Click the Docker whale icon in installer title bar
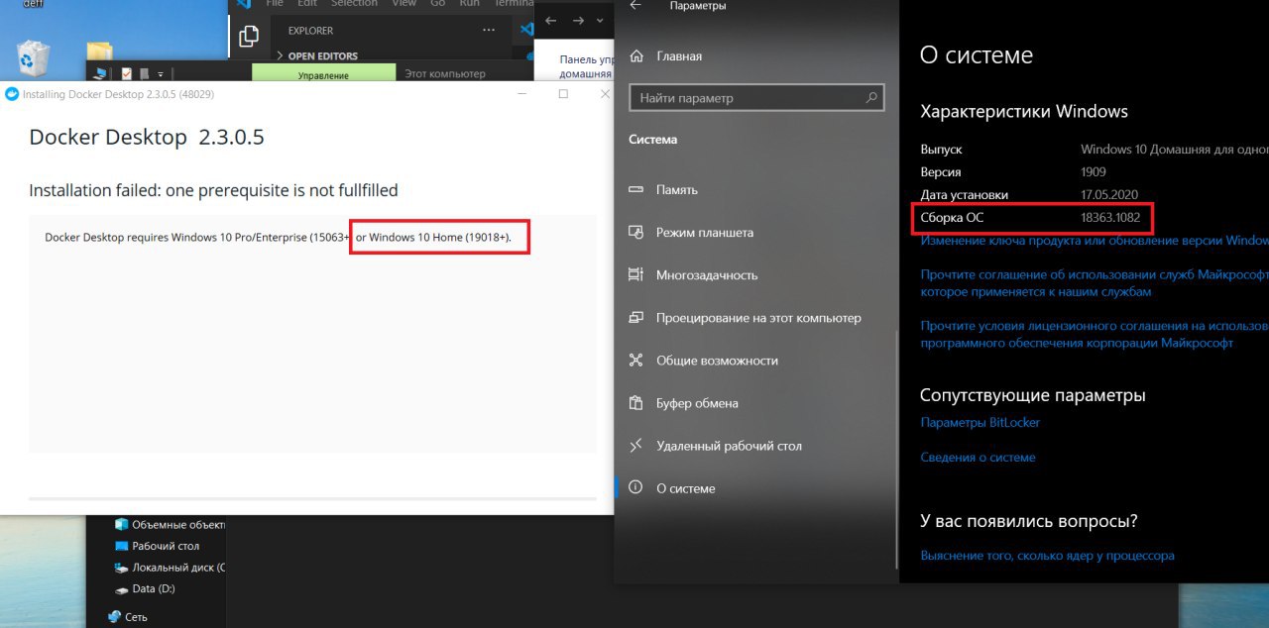 [12, 94]
